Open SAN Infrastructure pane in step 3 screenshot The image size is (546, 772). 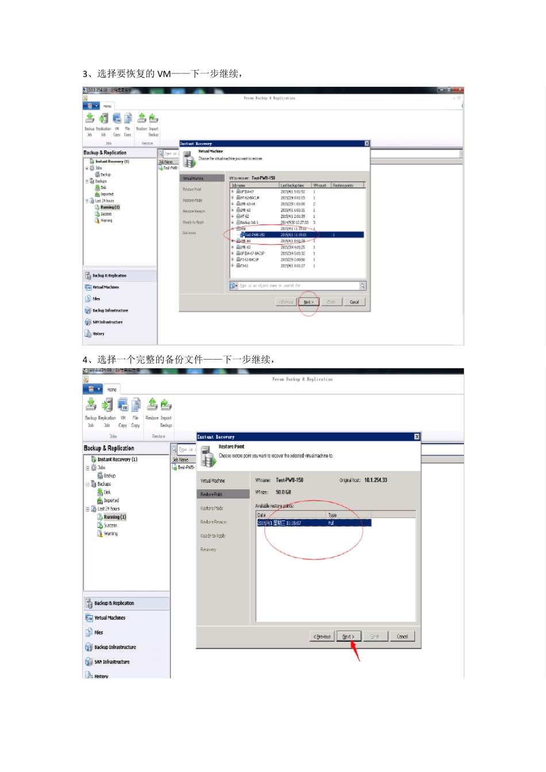pyautogui.click(x=120, y=322)
